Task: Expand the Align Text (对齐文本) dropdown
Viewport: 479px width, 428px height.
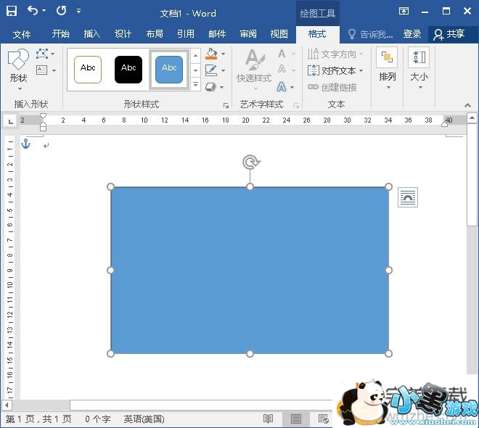Action: pos(361,71)
